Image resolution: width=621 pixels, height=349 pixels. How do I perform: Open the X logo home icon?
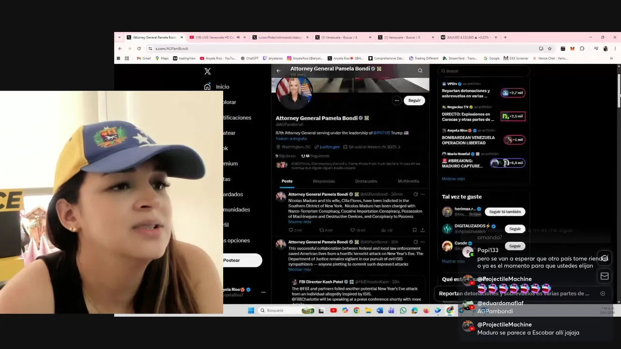point(208,71)
